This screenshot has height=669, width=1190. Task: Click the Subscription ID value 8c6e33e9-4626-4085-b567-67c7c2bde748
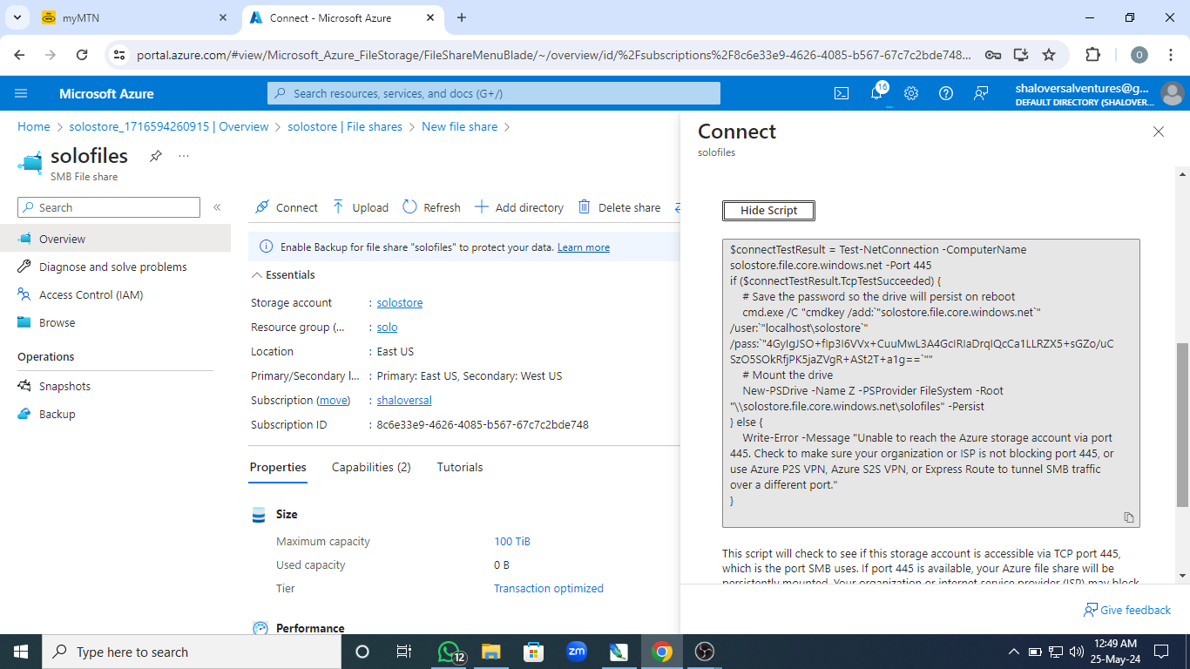(483, 425)
